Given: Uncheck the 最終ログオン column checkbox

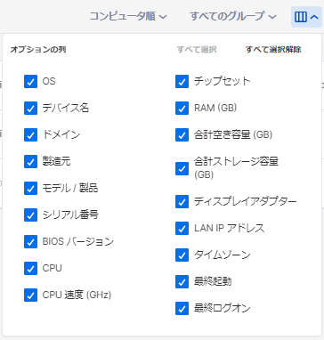Looking at the screenshot, I should click(182, 308).
